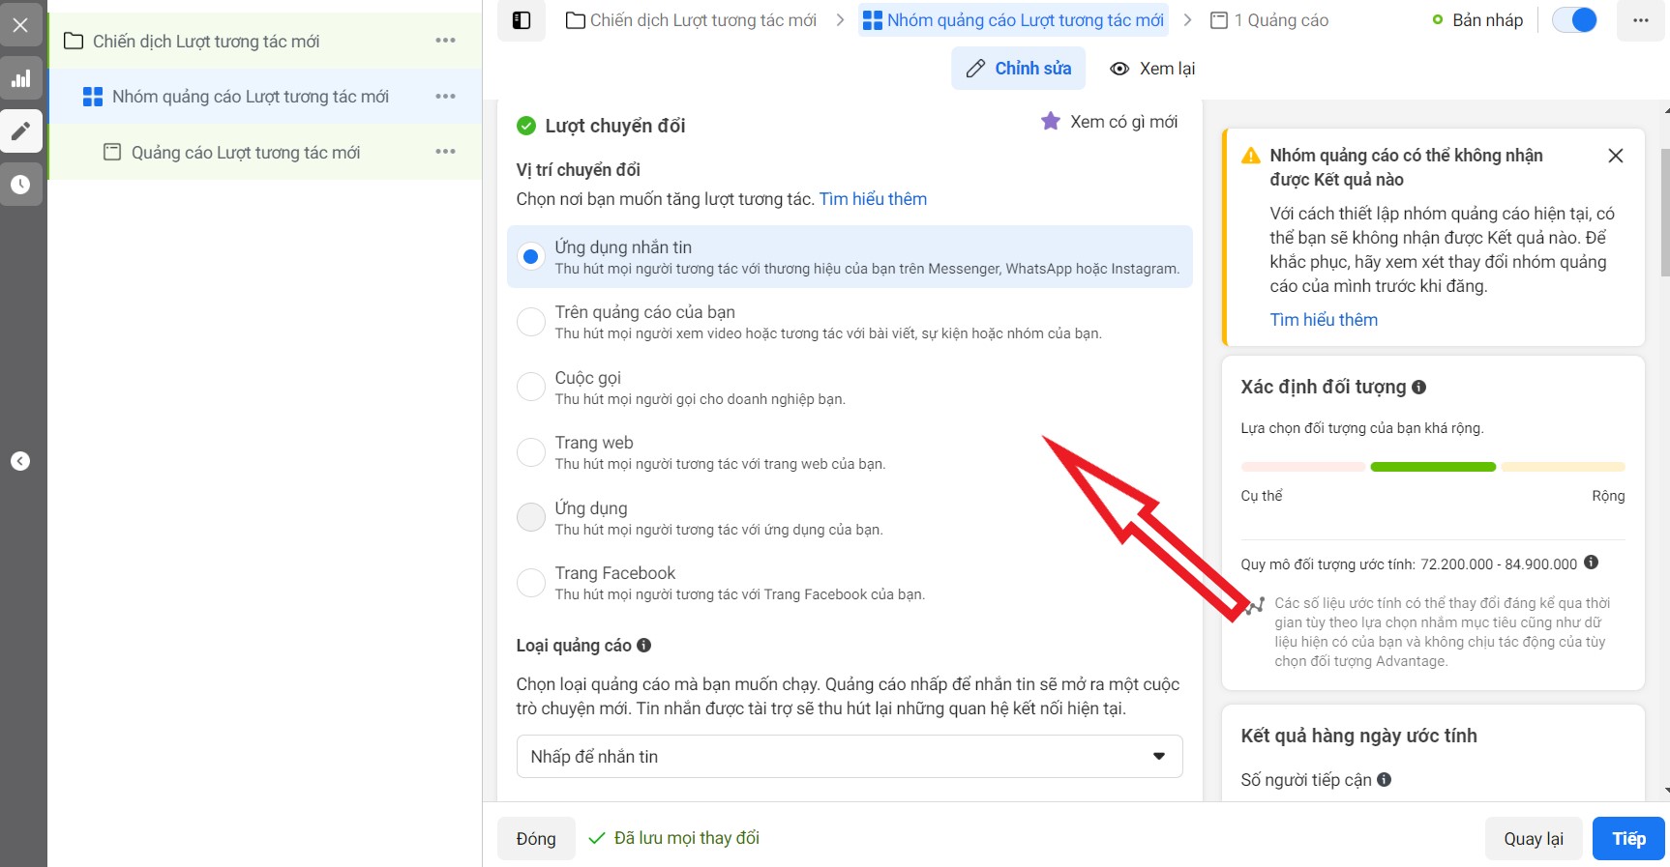Screen dimensions: 1670x867
Task: Select Ứng dụng nhắn tin radio option
Action: tap(530, 257)
